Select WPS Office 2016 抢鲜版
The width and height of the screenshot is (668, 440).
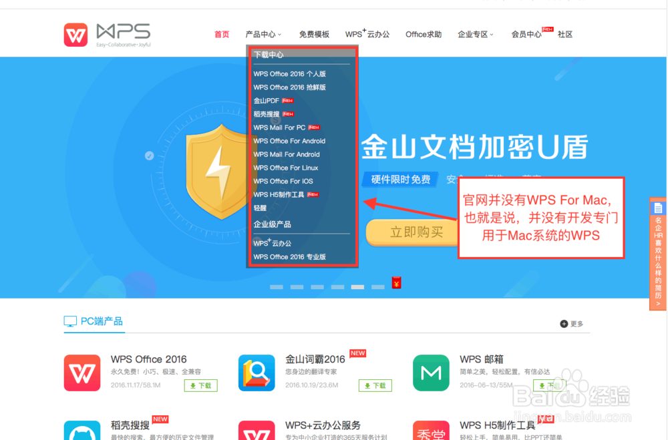290,87
